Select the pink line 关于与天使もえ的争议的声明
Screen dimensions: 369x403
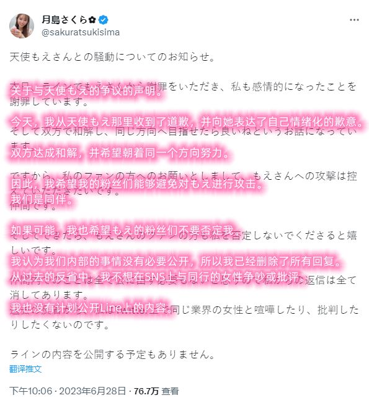(87, 91)
